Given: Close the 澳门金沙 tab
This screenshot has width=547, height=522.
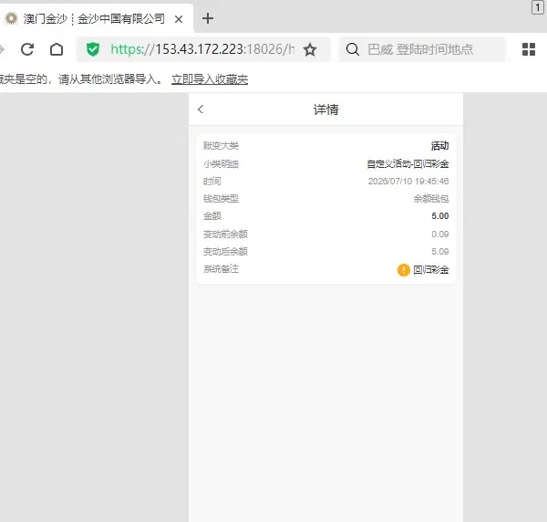Looking at the screenshot, I should pos(179,19).
